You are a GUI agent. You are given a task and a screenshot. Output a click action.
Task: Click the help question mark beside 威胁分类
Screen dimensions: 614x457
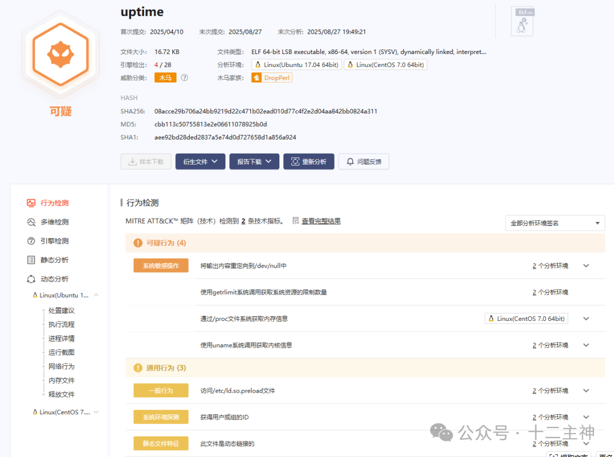tap(183, 77)
